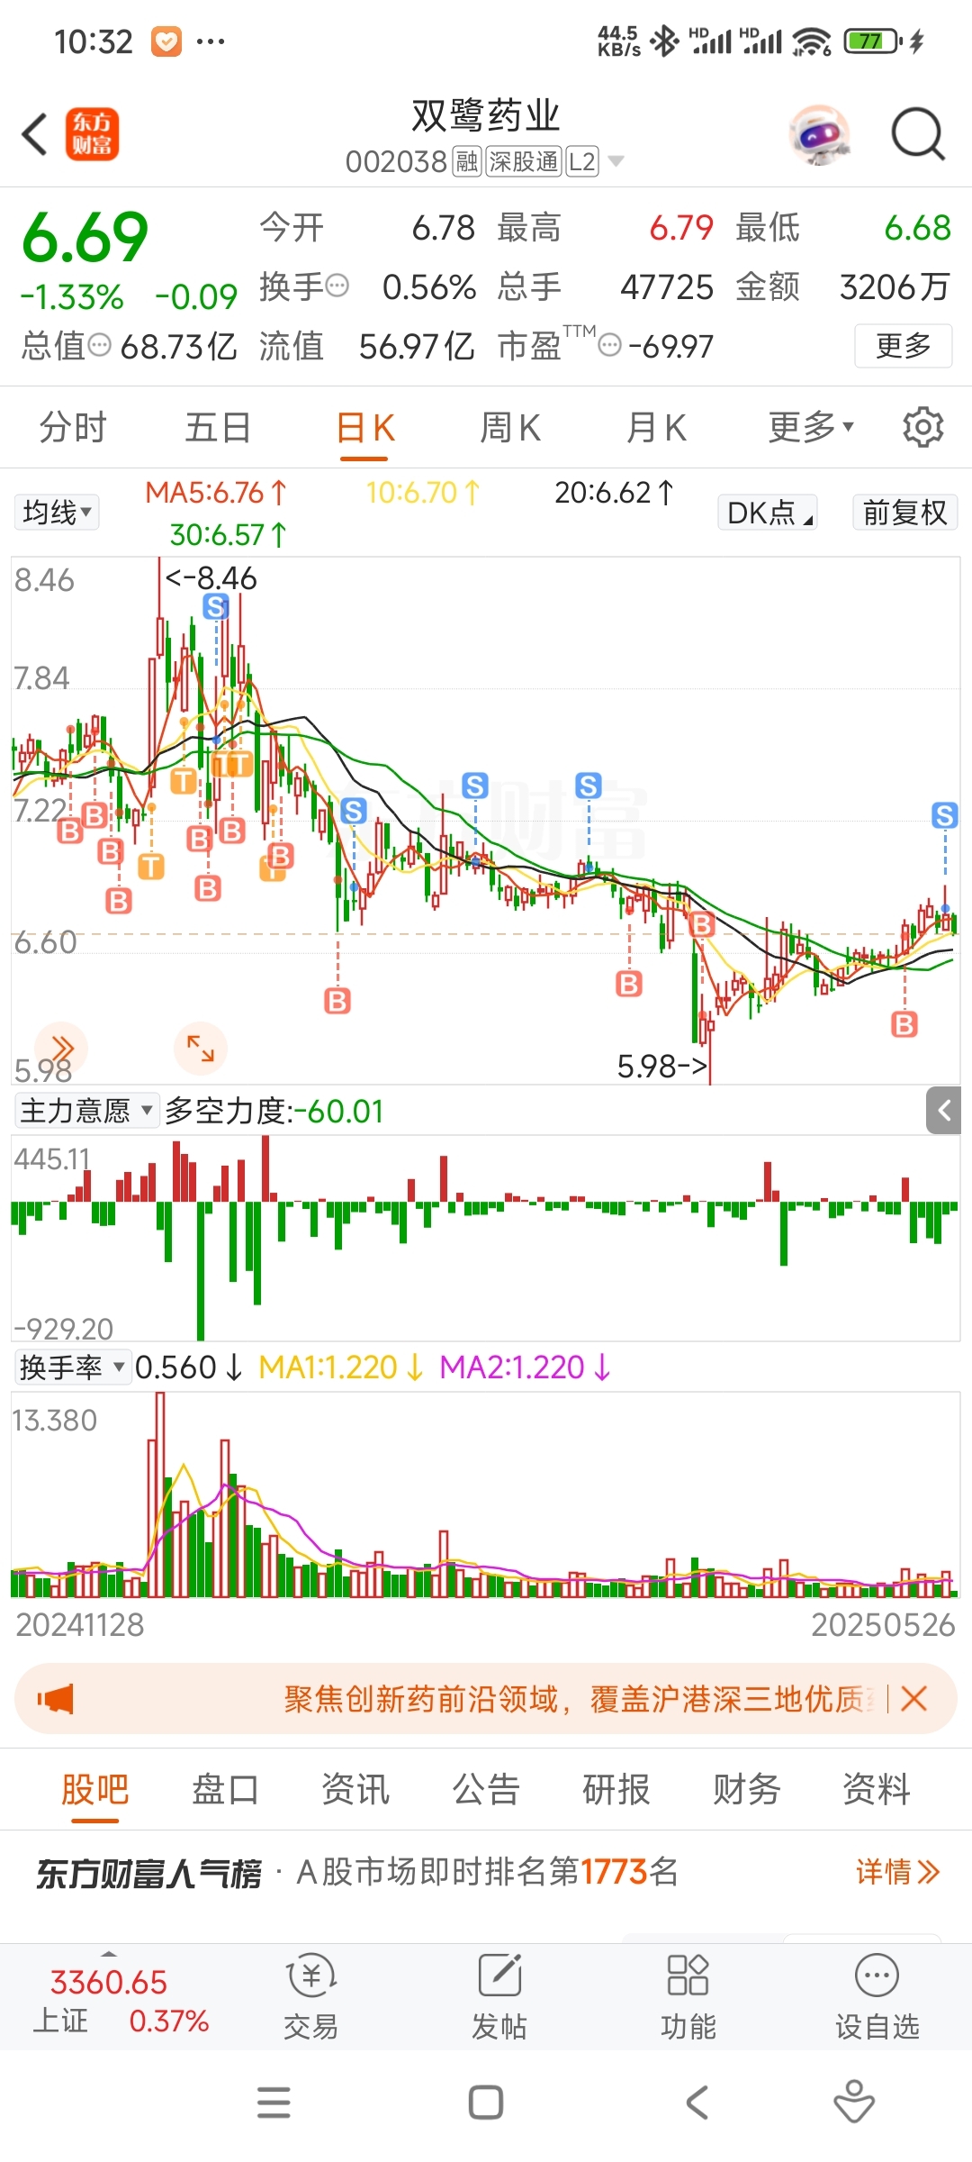Open the robot assistant avatar

click(819, 135)
